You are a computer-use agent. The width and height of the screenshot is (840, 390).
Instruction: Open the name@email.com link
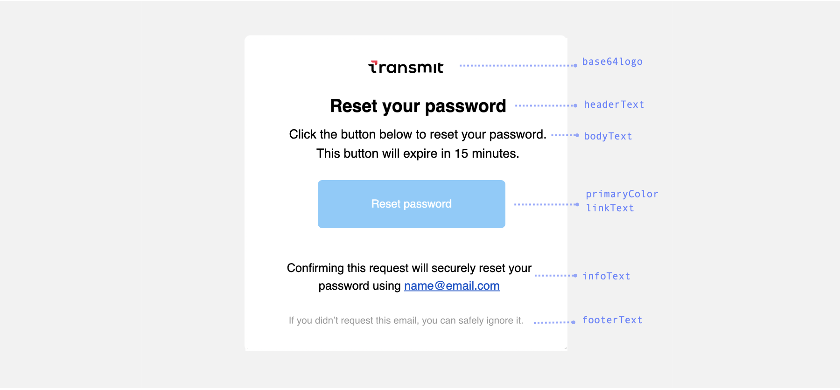[452, 286]
